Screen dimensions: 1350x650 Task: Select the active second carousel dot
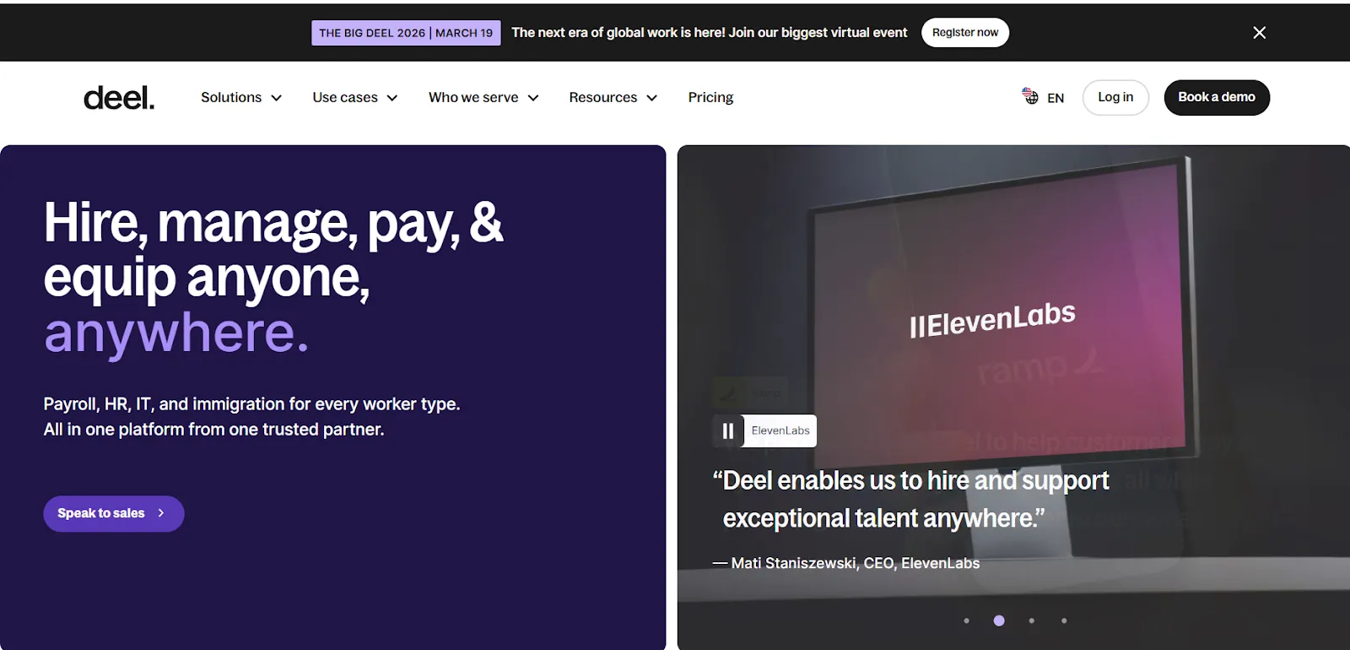(999, 620)
